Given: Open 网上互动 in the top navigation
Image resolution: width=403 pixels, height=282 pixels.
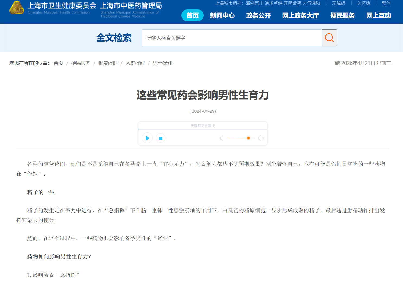Looking at the screenshot, I should (x=378, y=16).
